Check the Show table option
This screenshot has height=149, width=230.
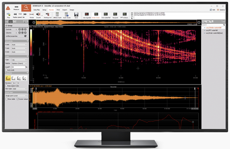pyautogui.click(x=7, y=99)
